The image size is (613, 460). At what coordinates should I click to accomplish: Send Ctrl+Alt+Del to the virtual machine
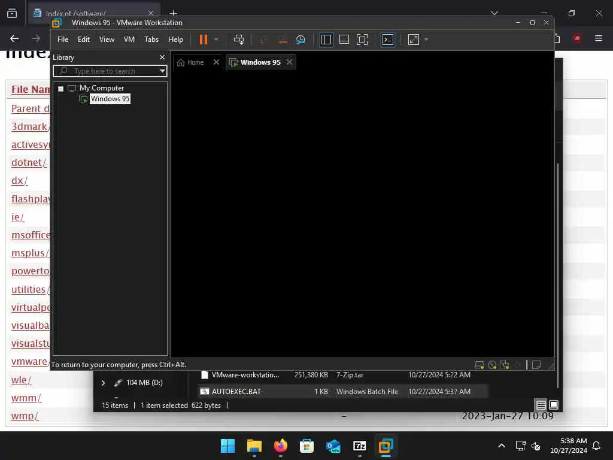point(238,40)
